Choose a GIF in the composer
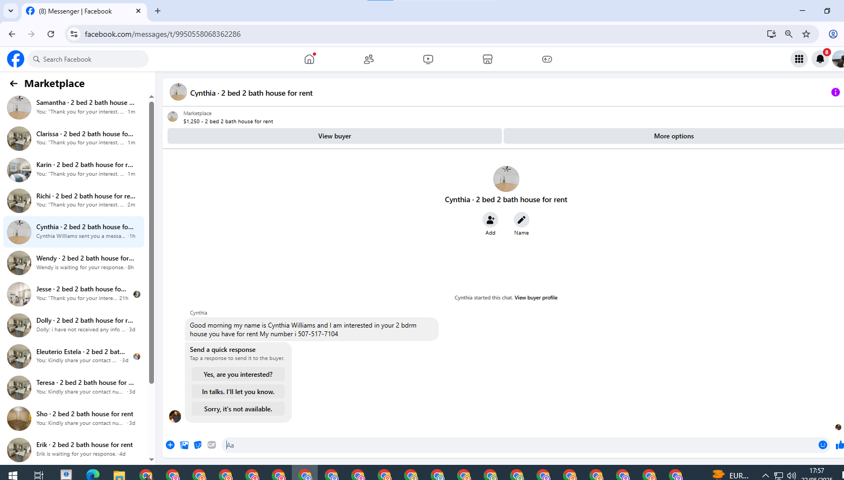844x480 pixels. coord(212,445)
